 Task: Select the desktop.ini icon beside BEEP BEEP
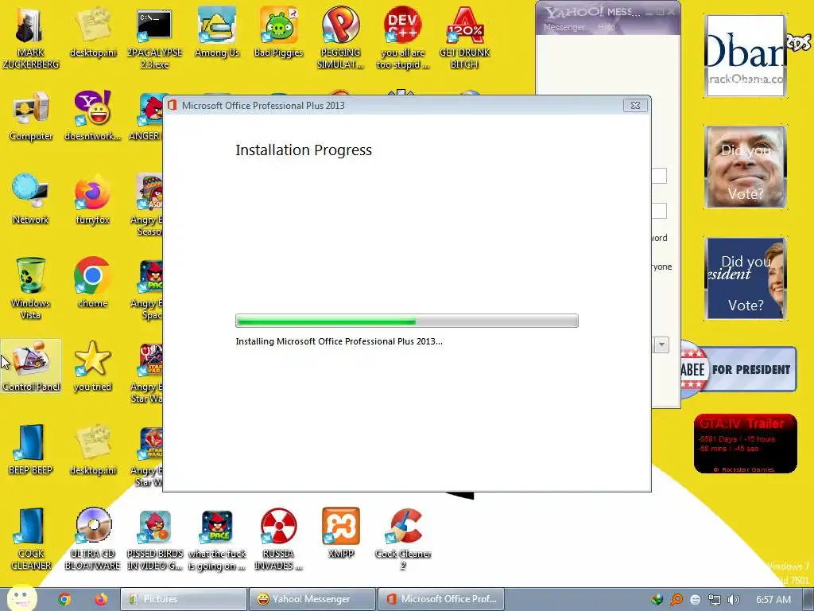(x=92, y=450)
